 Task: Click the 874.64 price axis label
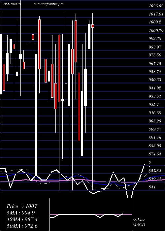click(155, 154)
